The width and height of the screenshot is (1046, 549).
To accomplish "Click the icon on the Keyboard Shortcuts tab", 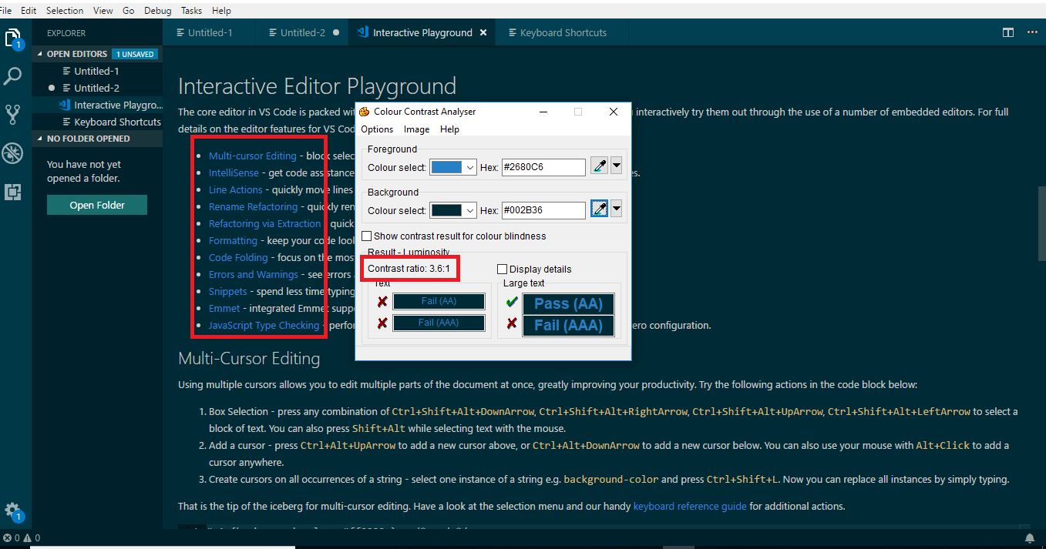I will point(513,32).
